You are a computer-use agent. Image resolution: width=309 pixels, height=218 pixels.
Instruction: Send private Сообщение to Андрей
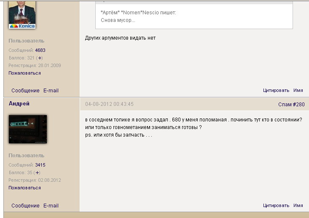pyautogui.click(x=25, y=206)
